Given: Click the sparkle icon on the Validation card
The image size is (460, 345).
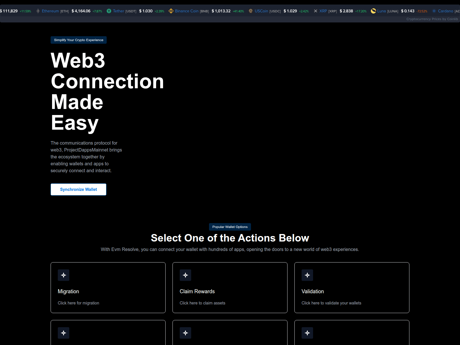Looking at the screenshot, I should (307, 275).
